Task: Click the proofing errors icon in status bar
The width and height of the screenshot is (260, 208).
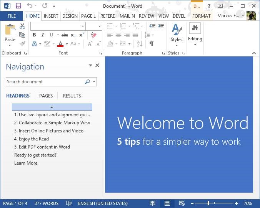Action: click(x=69, y=203)
